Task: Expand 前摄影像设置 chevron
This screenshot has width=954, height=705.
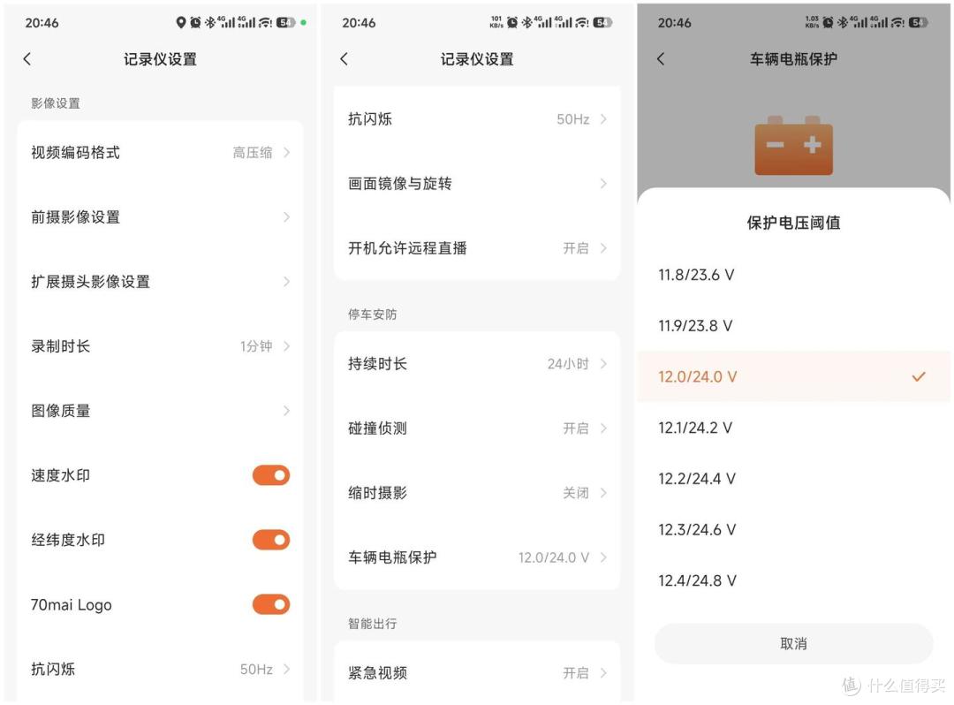Action: 286,217
